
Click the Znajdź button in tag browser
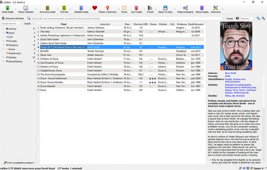pos(27,23)
